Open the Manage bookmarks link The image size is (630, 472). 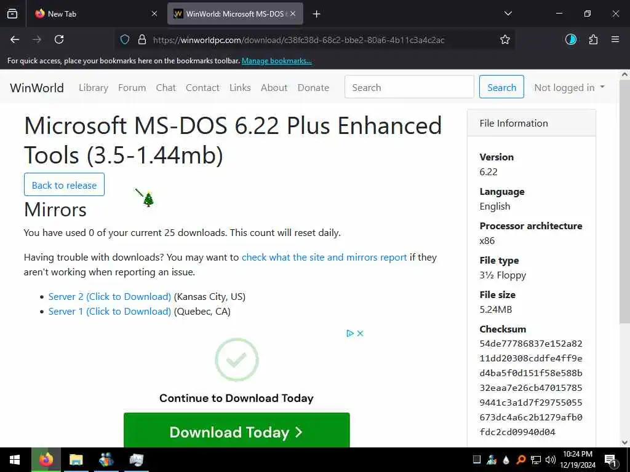276,61
